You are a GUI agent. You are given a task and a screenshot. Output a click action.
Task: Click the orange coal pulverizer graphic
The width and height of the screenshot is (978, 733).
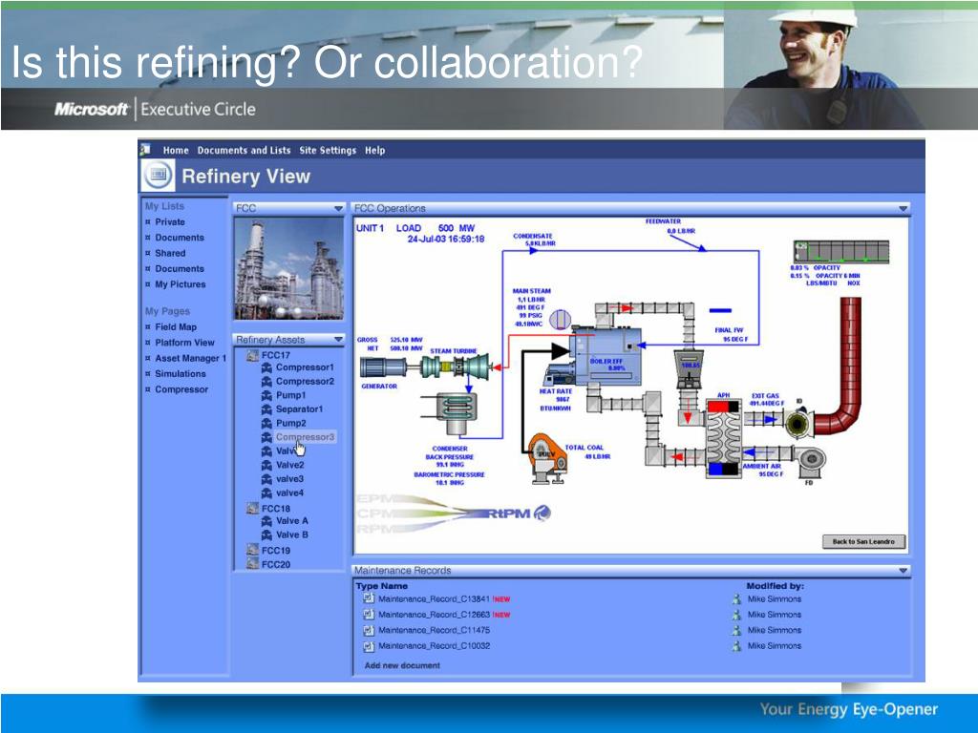click(547, 459)
